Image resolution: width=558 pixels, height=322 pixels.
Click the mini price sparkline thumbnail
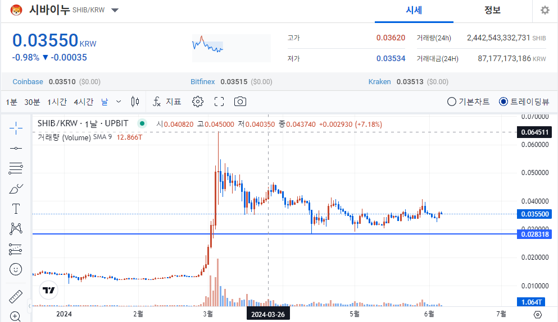pos(232,48)
